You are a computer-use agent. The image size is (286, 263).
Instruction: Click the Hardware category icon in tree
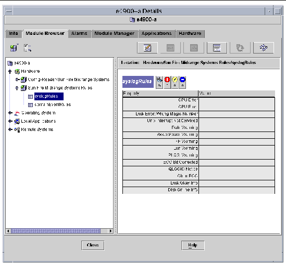pos(17,71)
